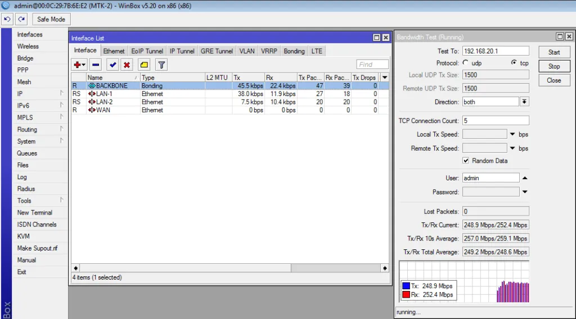Maximize the Interface List window
This screenshot has height=319, width=576.
coord(376,38)
